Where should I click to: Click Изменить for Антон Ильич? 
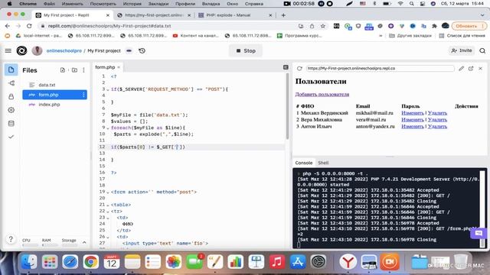[413, 126]
